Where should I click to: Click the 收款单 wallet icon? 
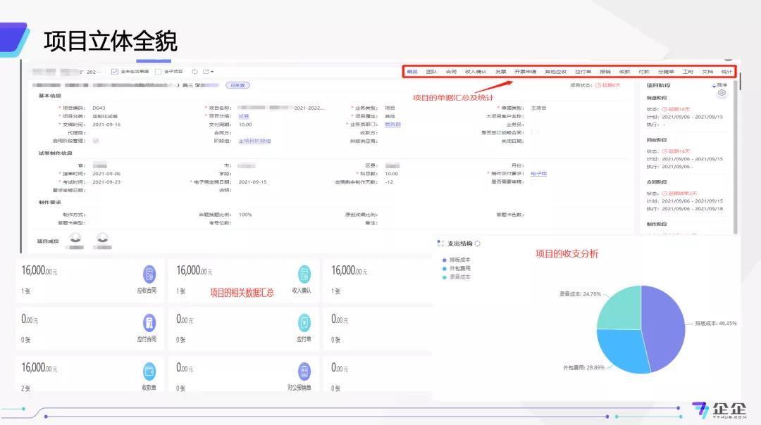(149, 371)
